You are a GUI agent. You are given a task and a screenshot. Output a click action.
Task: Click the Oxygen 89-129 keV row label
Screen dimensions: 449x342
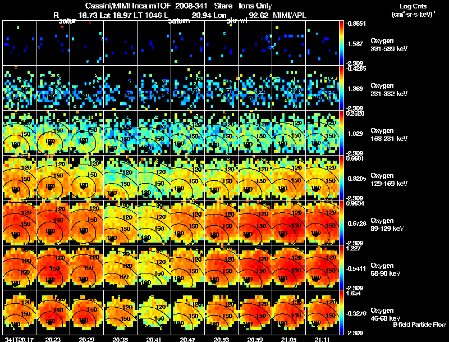(387, 225)
